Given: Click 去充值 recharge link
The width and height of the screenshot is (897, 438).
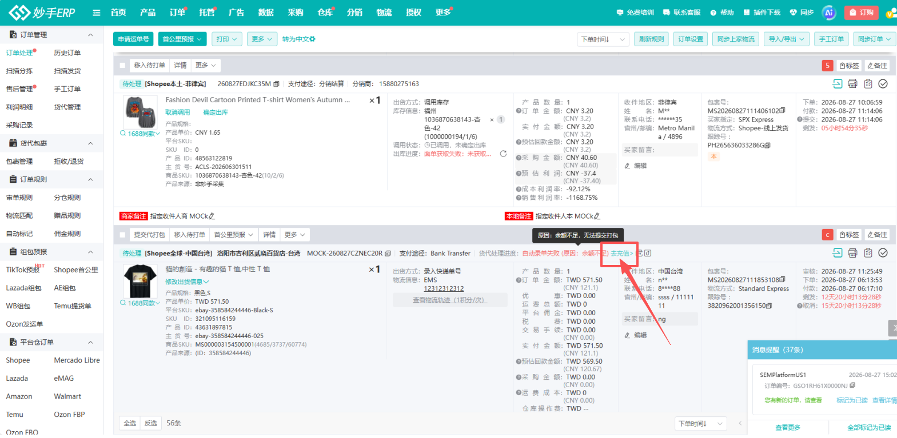Looking at the screenshot, I should point(621,254).
